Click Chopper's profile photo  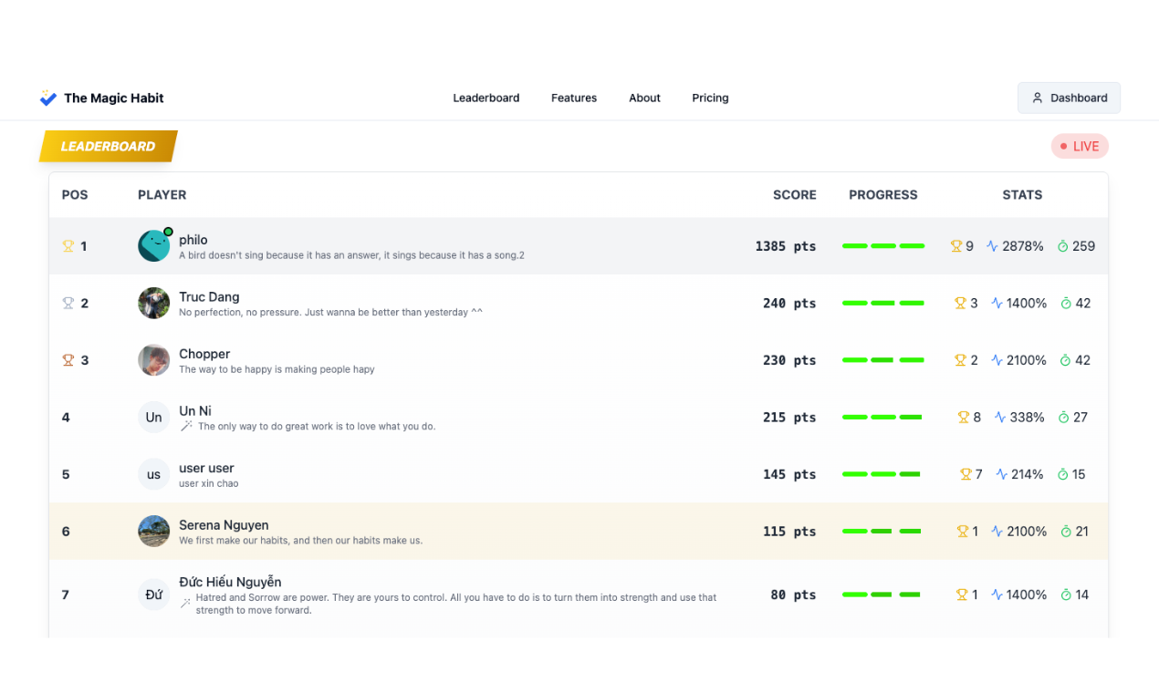(x=154, y=360)
